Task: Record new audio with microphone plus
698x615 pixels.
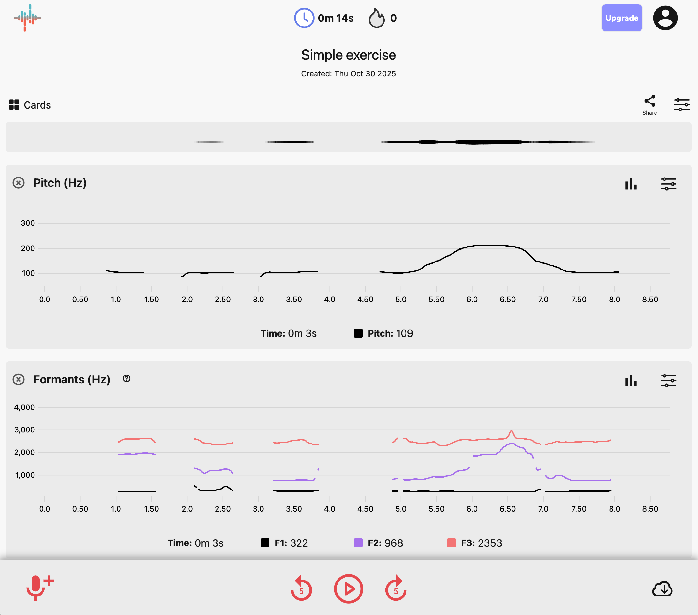Action: tap(39, 587)
